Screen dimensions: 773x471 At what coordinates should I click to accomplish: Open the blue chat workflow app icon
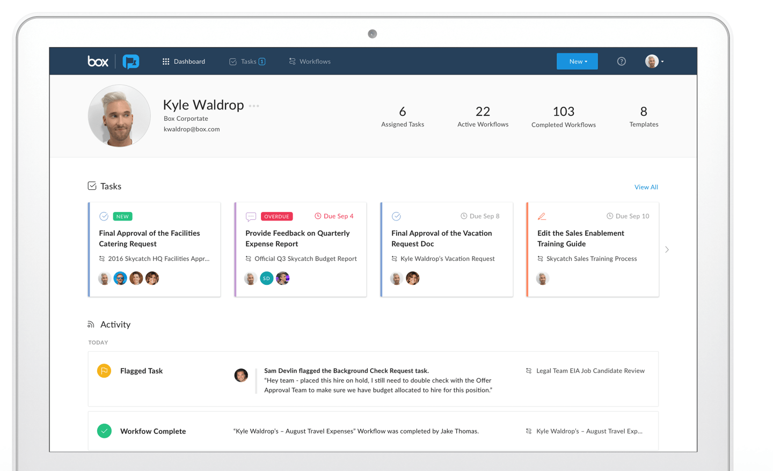[x=130, y=62]
